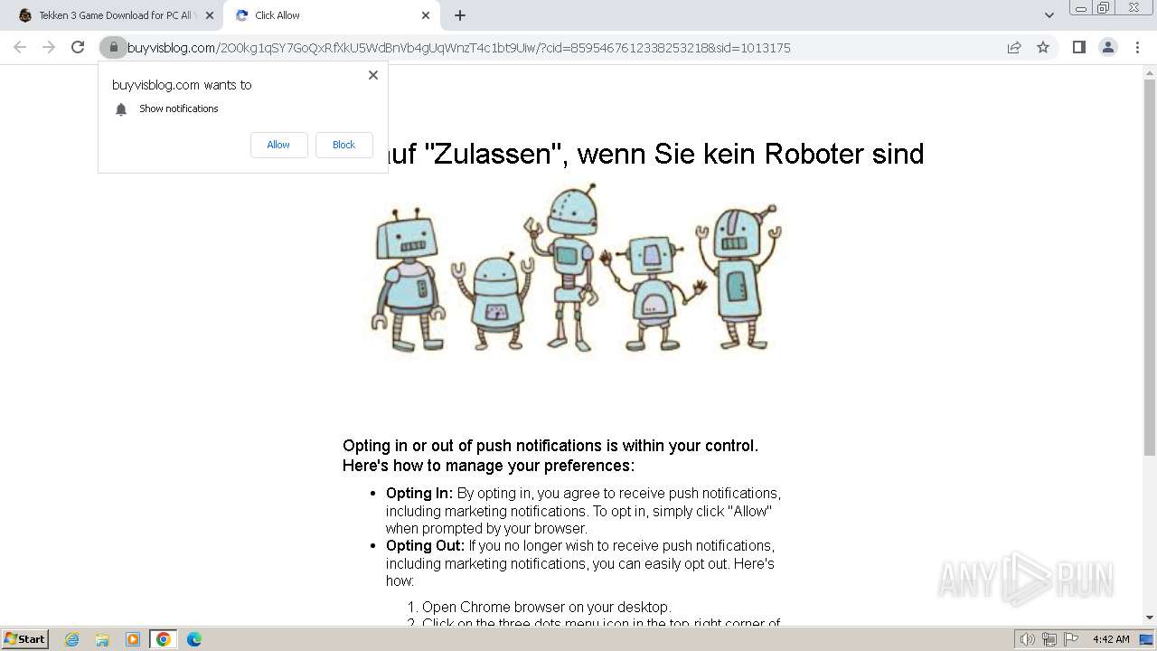Open File Explorer from taskbar
Viewport: 1157px width, 651px height.
point(102,639)
